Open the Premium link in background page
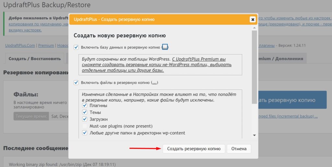The image size is (332, 167). 46,45
